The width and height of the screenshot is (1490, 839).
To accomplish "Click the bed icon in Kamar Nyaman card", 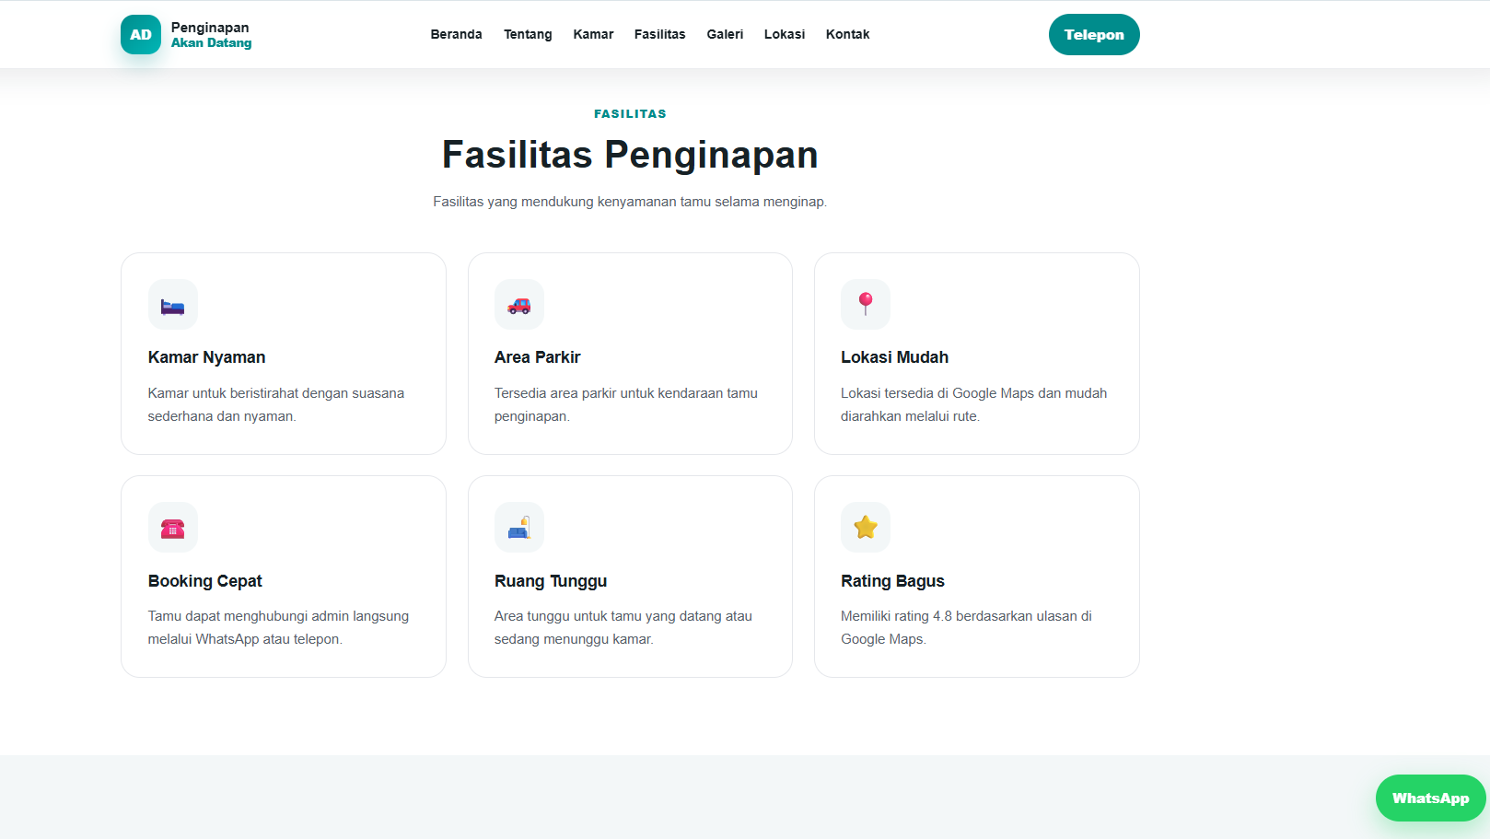I will coord(173,305).
